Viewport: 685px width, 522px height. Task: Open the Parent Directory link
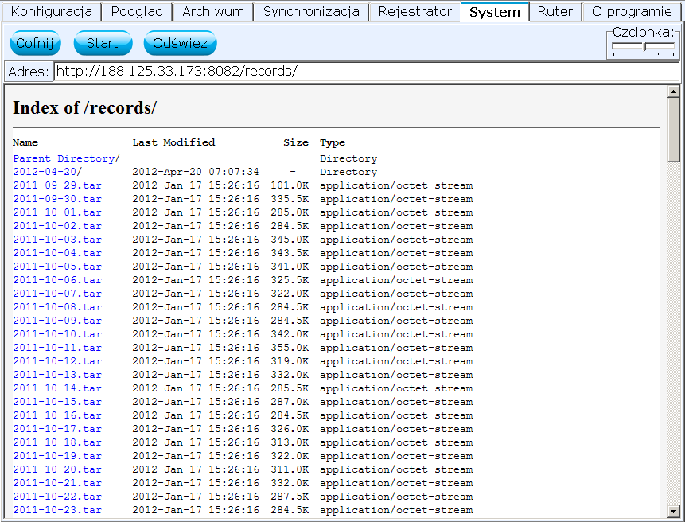click(66, 158)
